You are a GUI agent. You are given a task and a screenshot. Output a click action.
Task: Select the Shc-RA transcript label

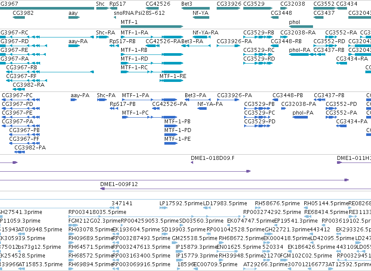106,33
